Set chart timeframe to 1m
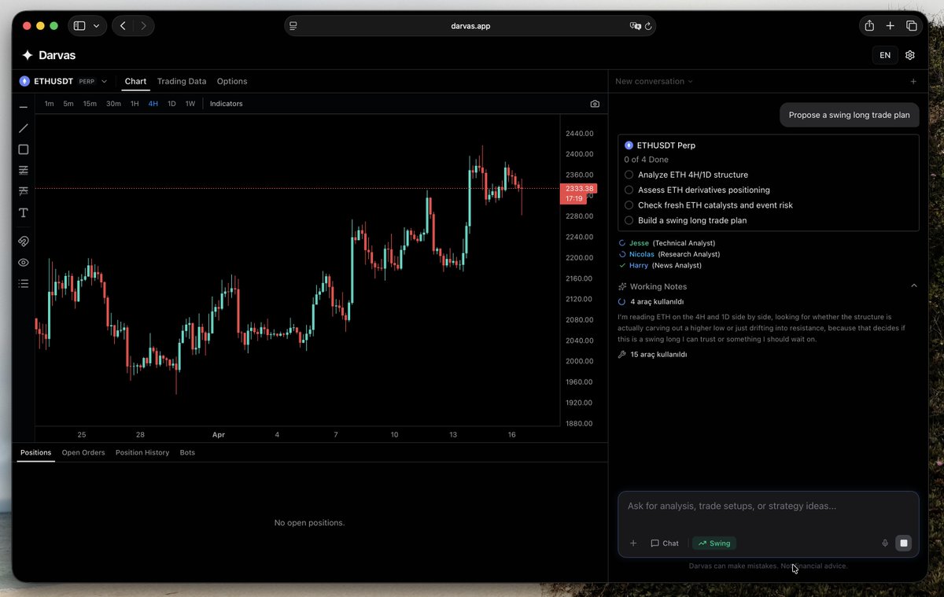 tap(49, 104)
